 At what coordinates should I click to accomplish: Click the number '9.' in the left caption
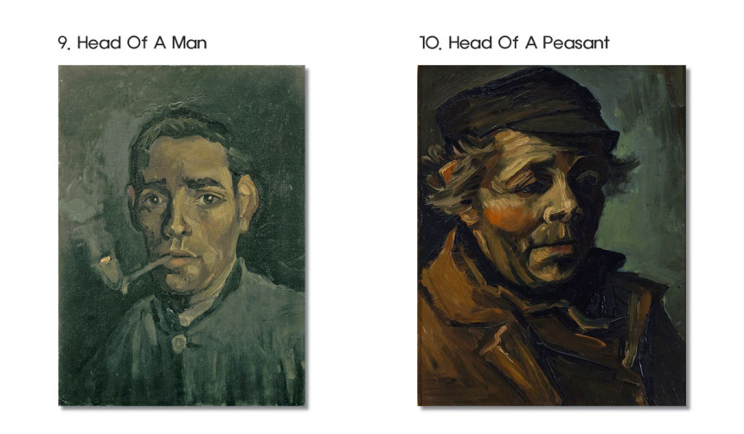tap(64, 42)
